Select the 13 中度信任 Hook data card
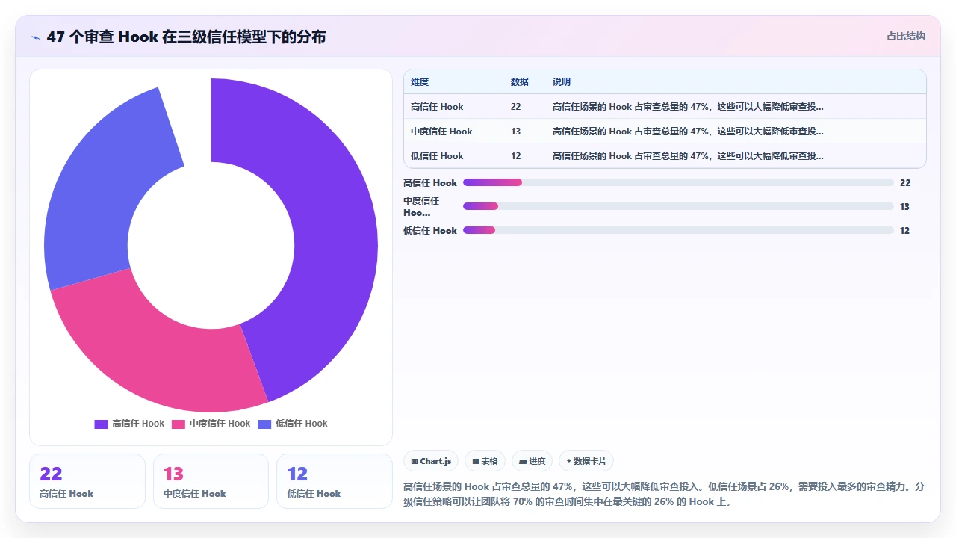 point(211,481)
